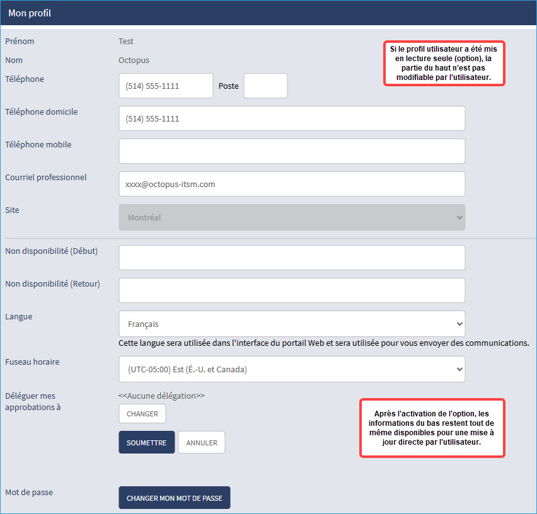Screen dimensions: 537x514
Task: Click Changer mon mot de passe
Action: point(175,498)
